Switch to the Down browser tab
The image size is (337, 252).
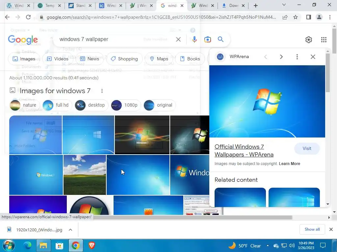[233, 6]
